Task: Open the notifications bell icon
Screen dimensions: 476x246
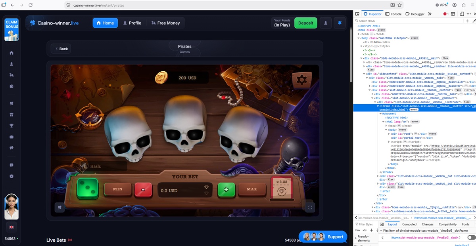Action: (340, 23)
